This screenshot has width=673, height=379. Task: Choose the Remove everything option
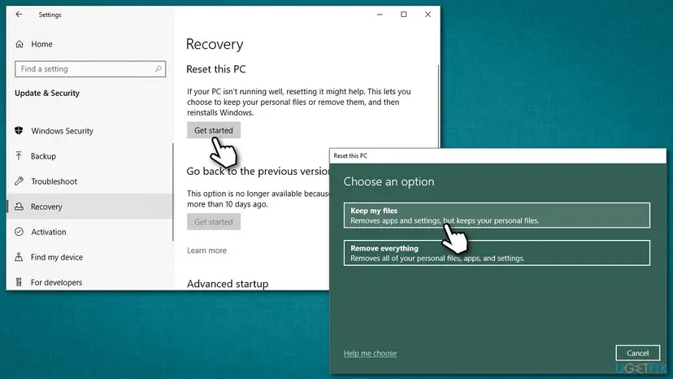tap(497, 253)
